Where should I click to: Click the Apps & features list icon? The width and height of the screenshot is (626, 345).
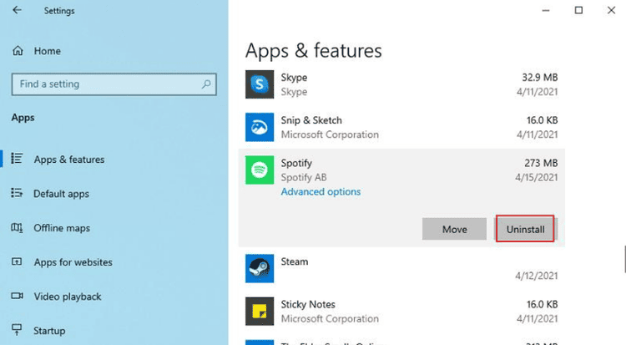tap(17, 159)
